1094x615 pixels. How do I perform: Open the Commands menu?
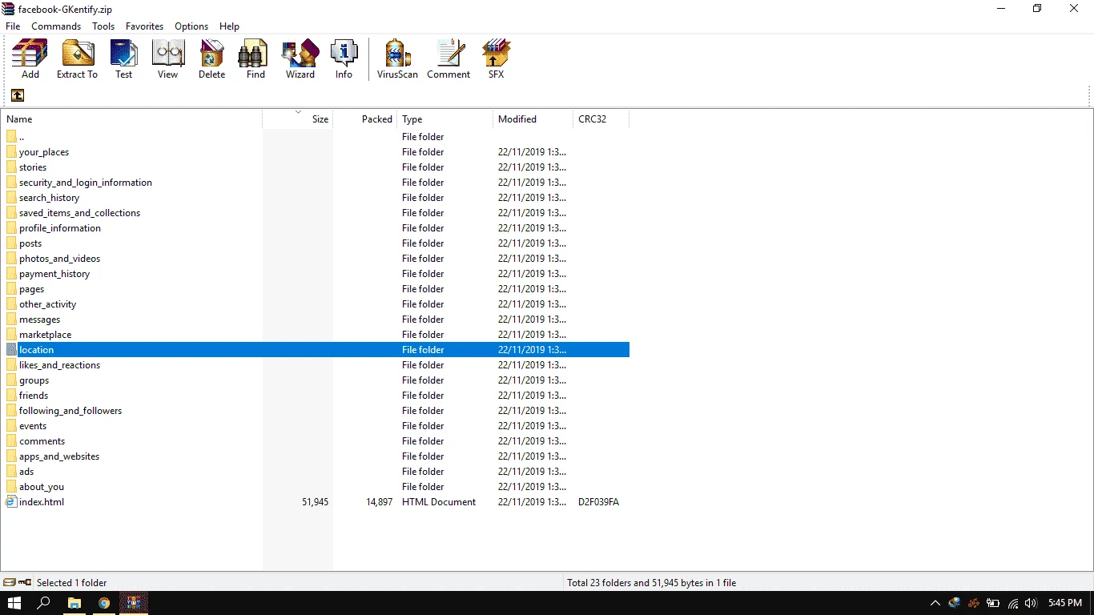[x=56, y=26]
